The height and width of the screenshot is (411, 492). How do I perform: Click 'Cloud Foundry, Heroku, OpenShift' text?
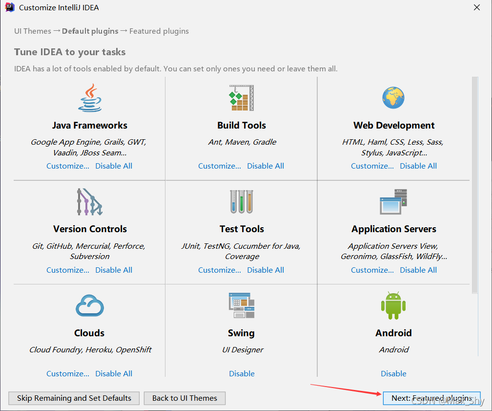click(x=90, y=350)
